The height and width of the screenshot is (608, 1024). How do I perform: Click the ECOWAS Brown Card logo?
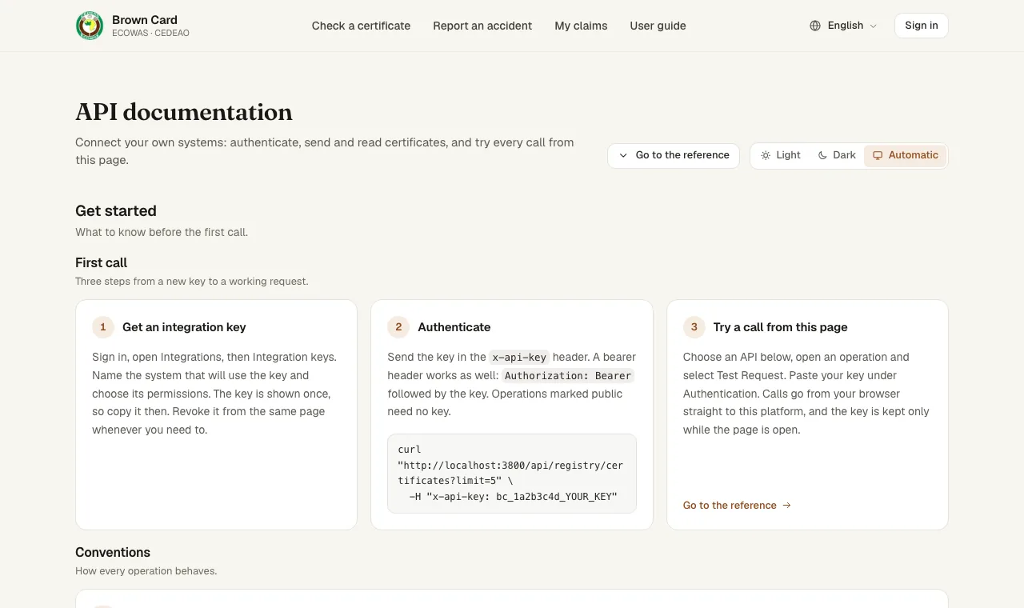pyautogui.click(x=90, y=26)
